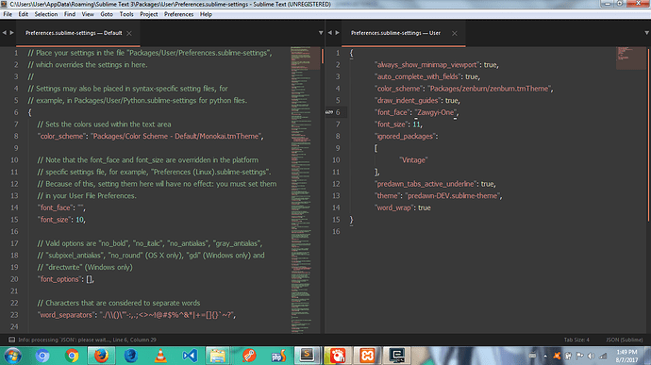
Task: Open the Tools menu
Action: click(126, 14)
